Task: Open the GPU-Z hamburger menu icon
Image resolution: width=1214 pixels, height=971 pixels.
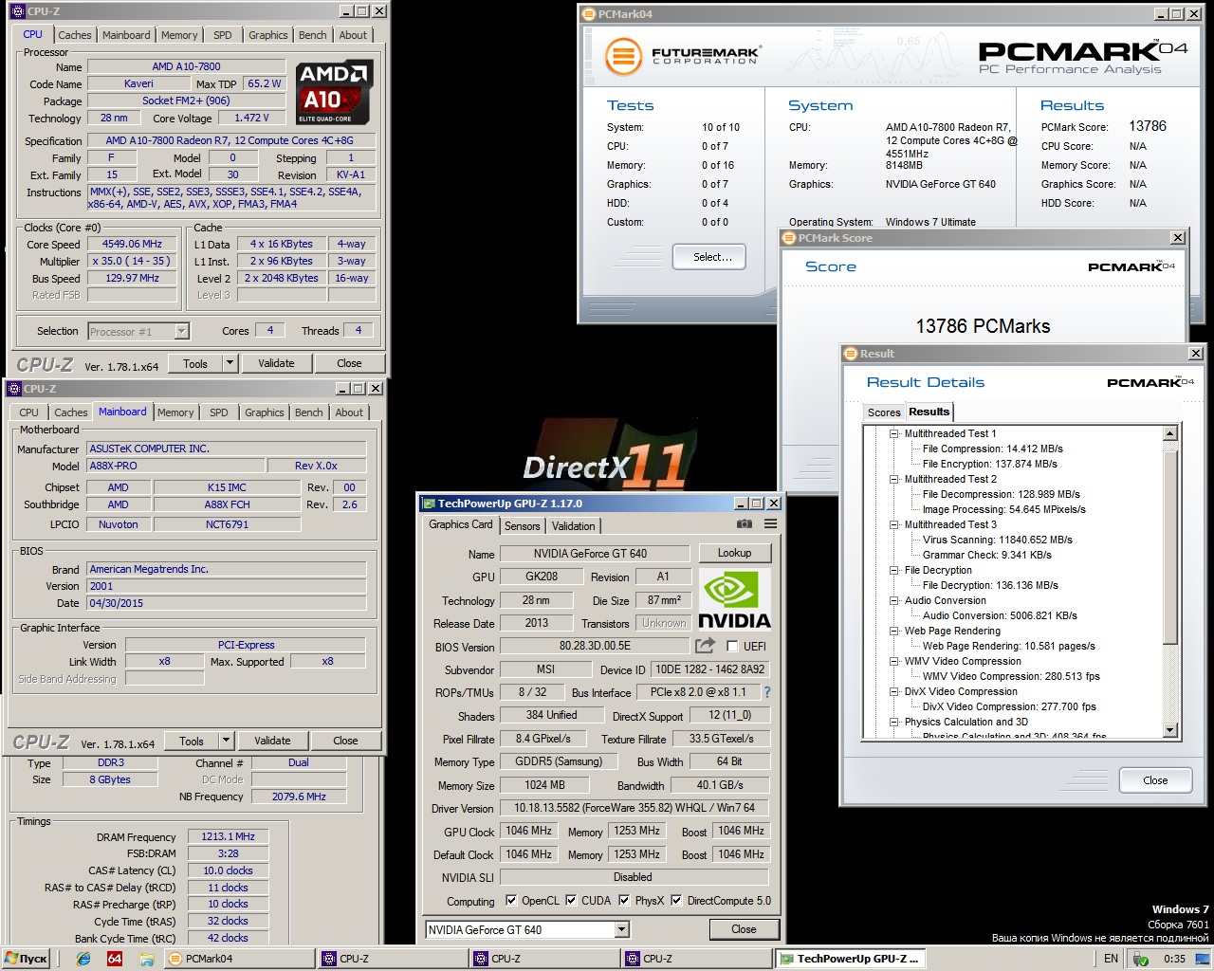Action: (x=771, y=524)
